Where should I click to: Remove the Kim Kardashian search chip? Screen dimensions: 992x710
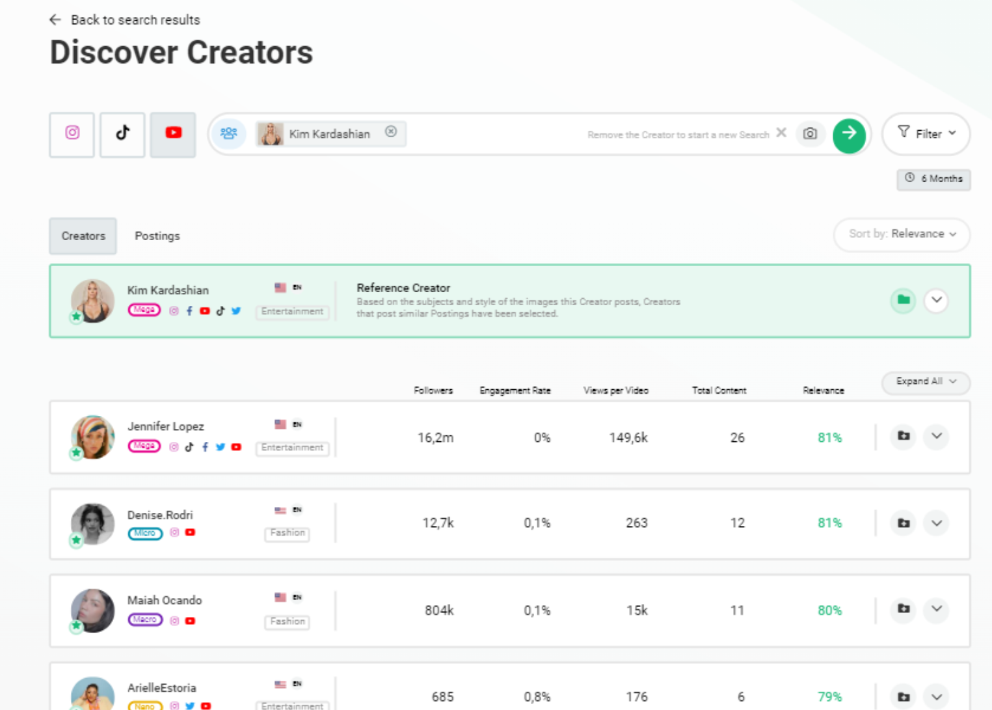coord(391,131)
